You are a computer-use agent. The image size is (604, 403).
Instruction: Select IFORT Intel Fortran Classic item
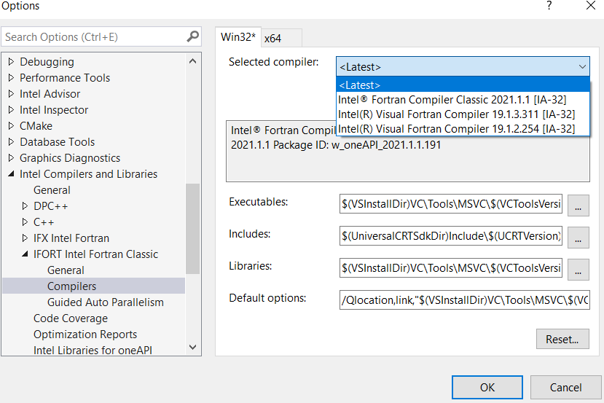pyautogui.click(x=95, y=254)
